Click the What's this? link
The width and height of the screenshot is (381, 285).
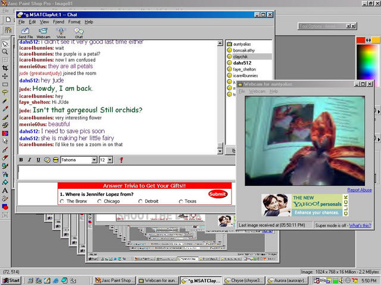pos(360,226)
